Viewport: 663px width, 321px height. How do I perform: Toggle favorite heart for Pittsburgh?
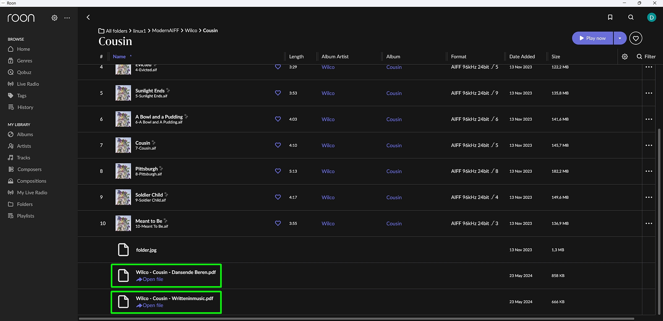pos(278,171)
